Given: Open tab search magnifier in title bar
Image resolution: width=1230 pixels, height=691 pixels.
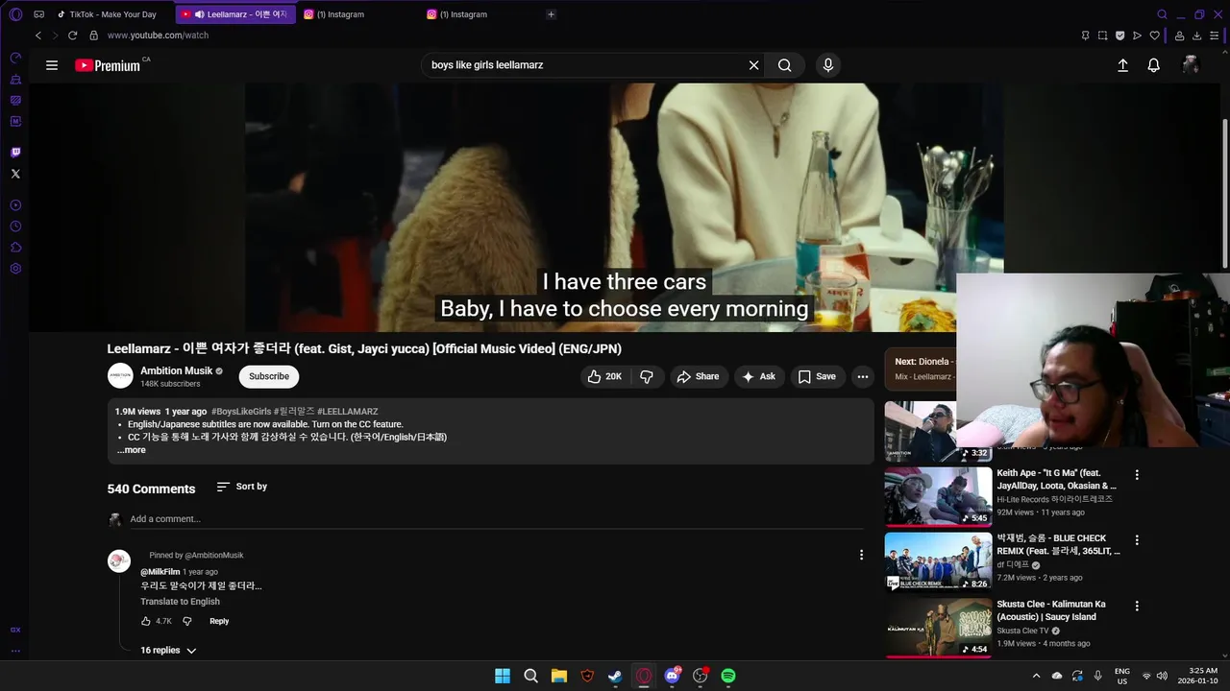Looking at the screenshot, I should coord(1162,14).
